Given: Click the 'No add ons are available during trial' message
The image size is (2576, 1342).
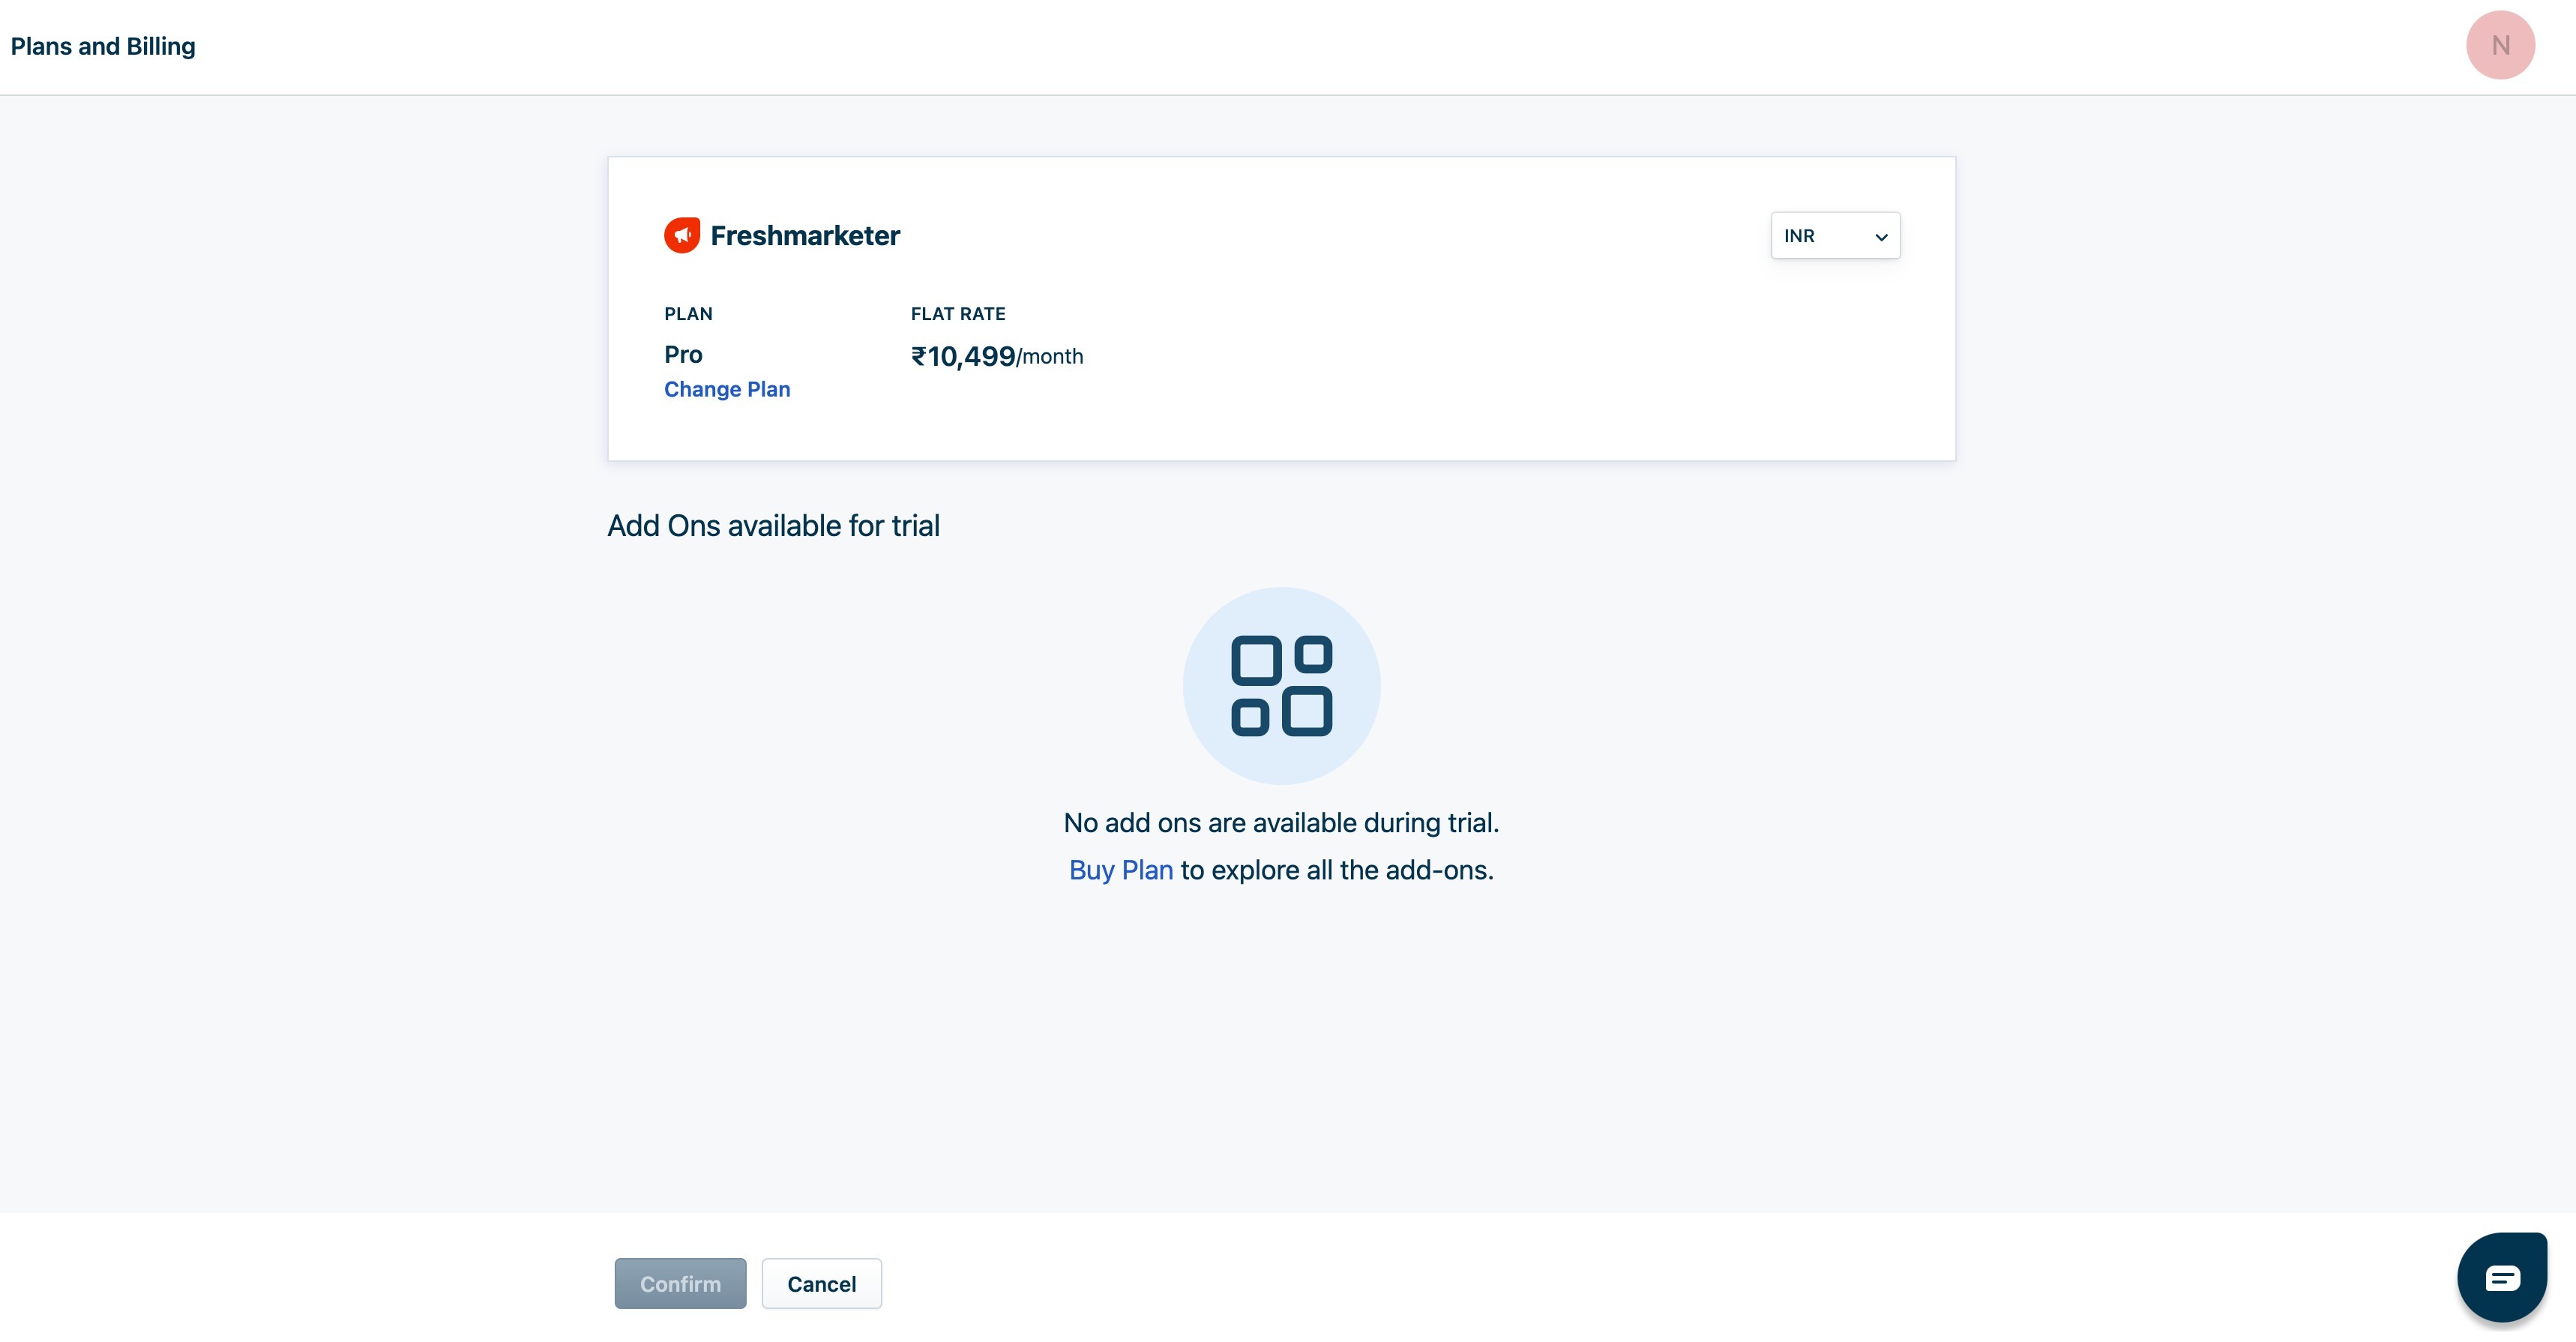Looking at the screenshot, I should click(1281, 822).
